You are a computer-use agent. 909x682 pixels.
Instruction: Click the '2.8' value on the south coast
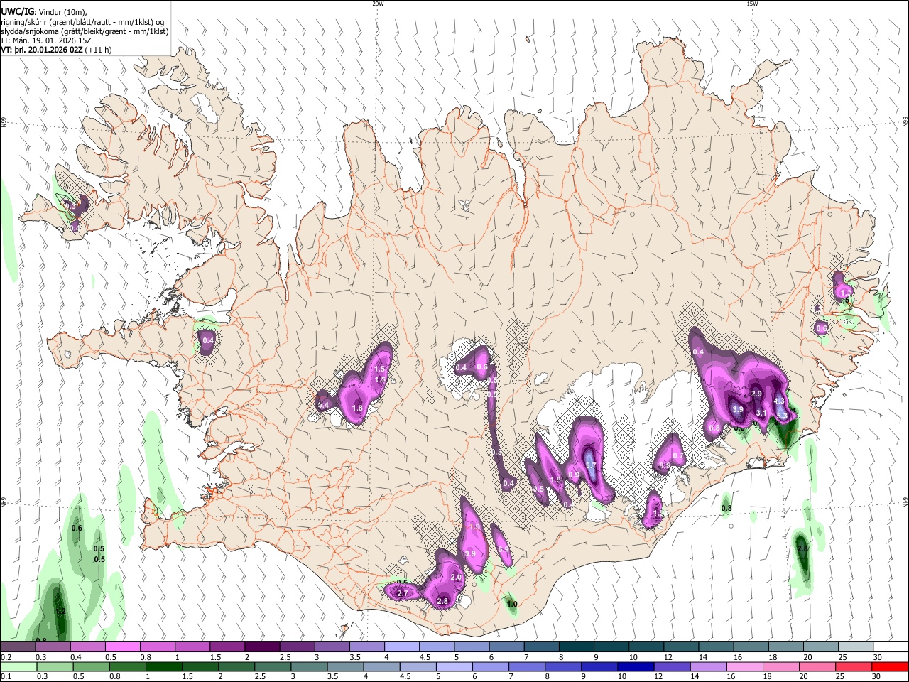442,602
